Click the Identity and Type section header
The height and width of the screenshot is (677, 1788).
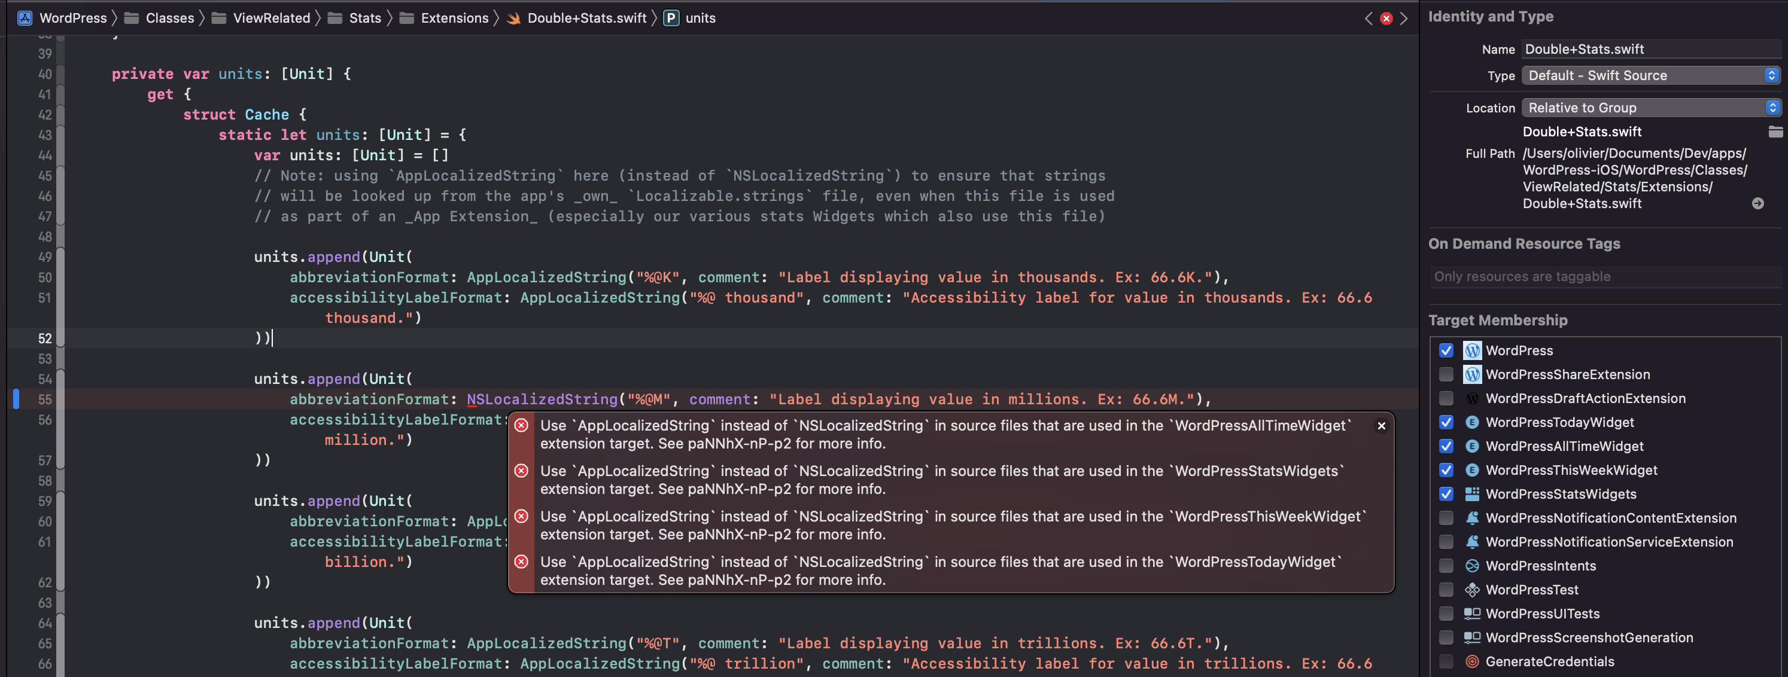pyautogui.click(x=1491, y=17)
